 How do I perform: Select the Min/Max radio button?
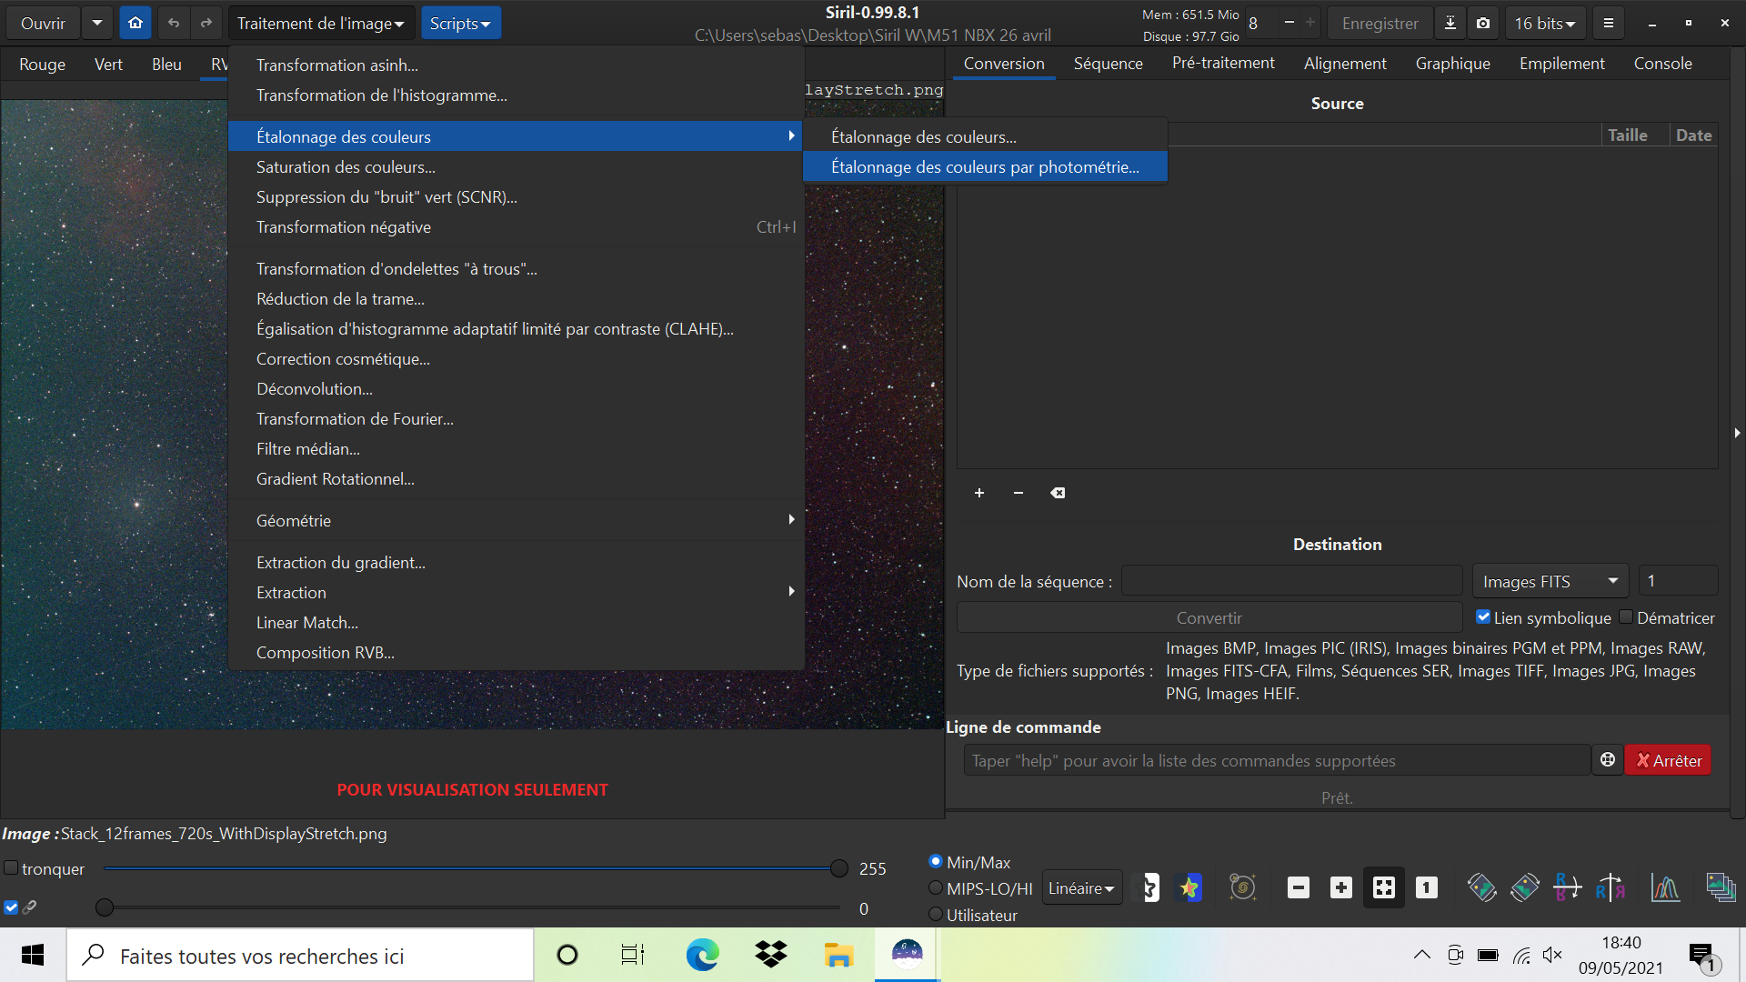point(935,861)
